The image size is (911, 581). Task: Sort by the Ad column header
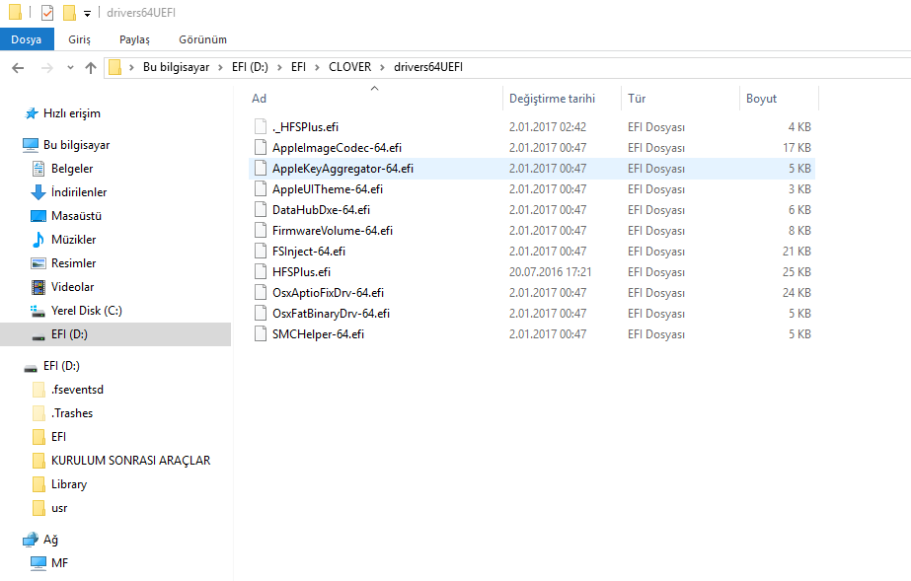374,98
